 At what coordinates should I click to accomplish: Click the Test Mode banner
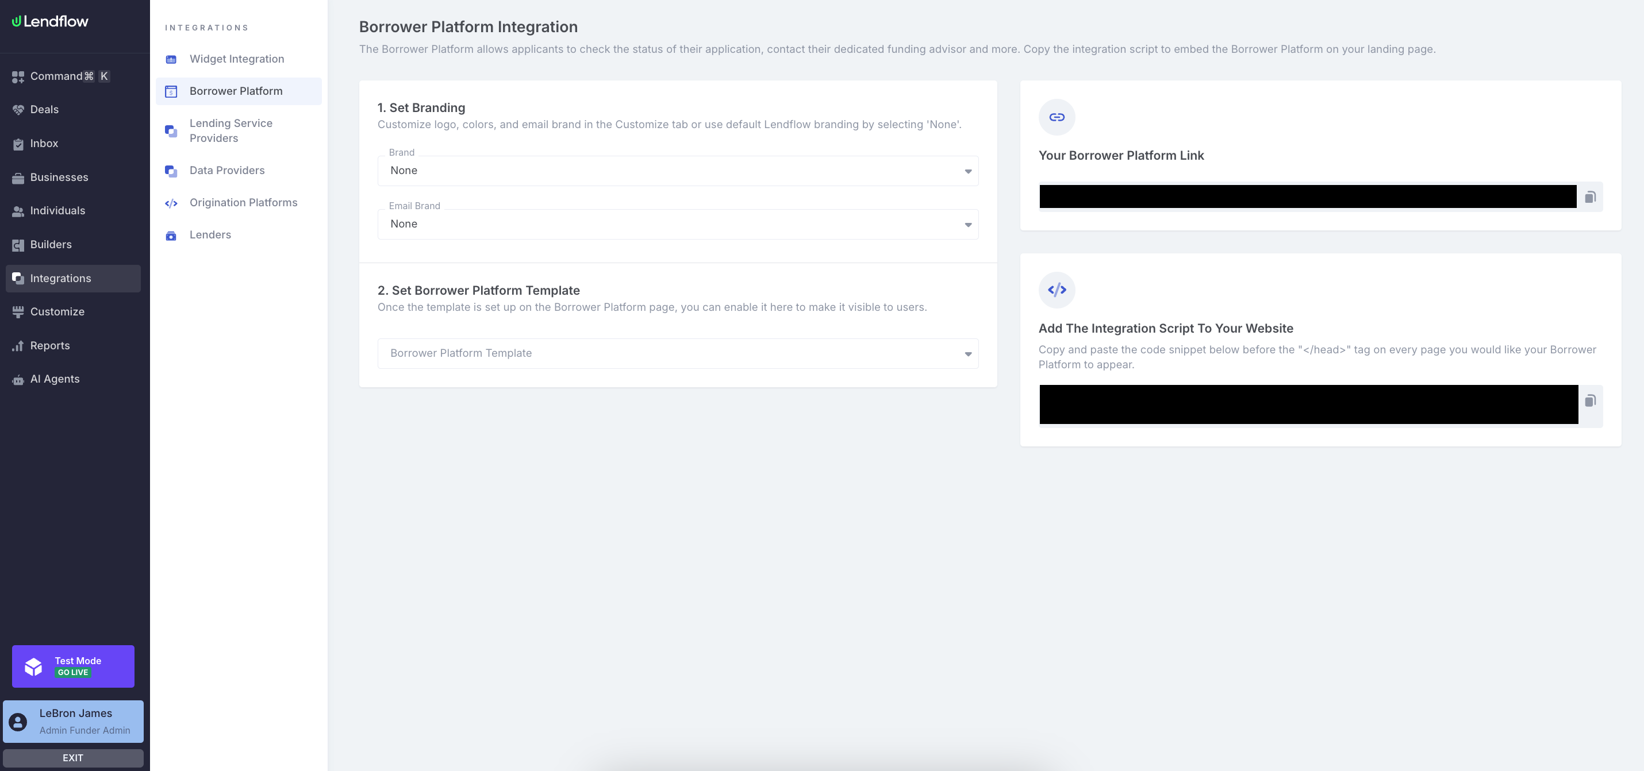[x=73, y=666]
